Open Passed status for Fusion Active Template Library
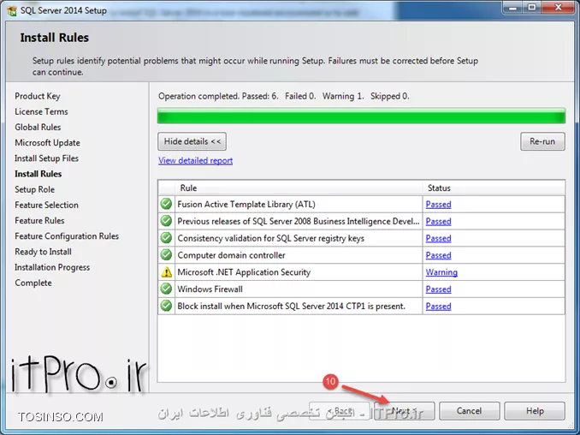Screen dimensions: 580x435 coord(438,205)
